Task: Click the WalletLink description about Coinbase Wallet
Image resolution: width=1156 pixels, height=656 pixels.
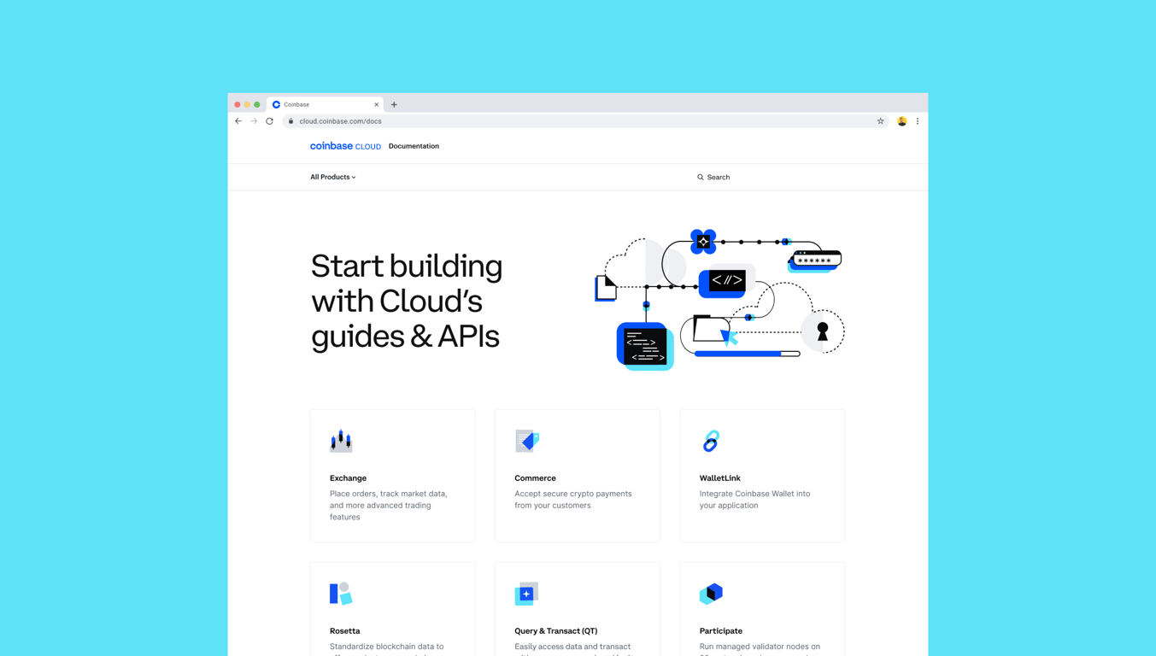Action: tap(754, 500)
